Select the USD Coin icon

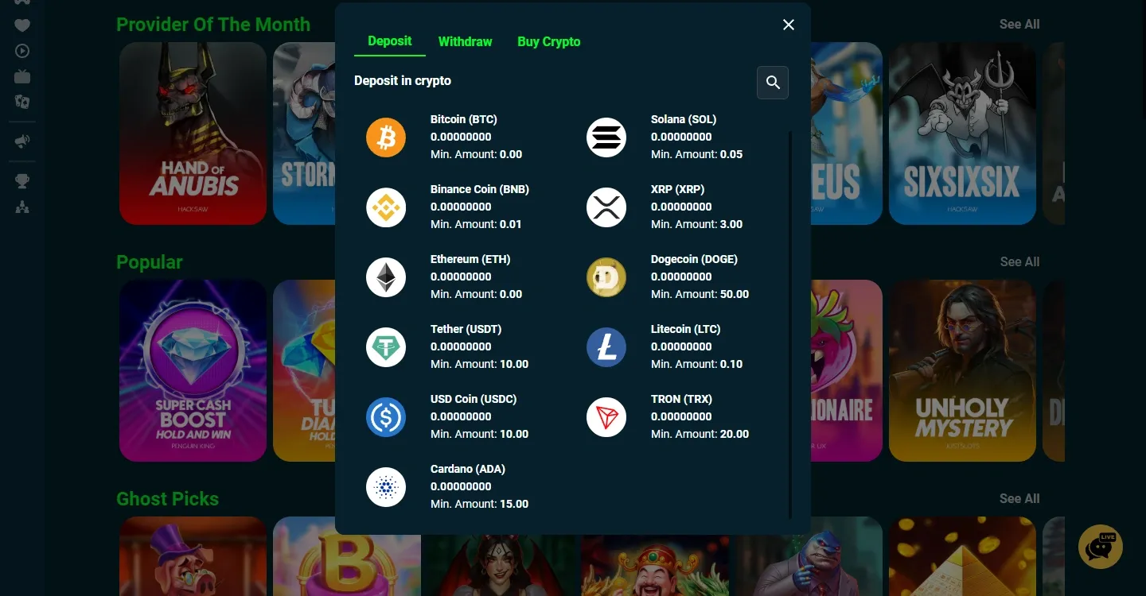[386, 417]
